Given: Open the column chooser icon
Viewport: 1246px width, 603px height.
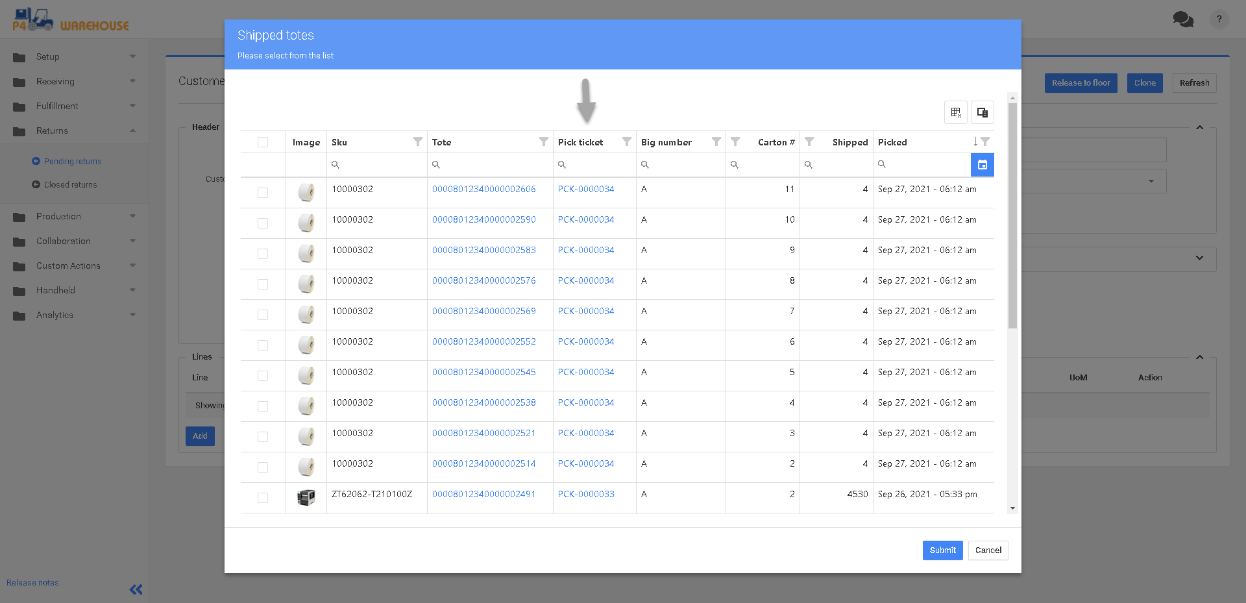Looking at the screenshot, I should (982, 112).
